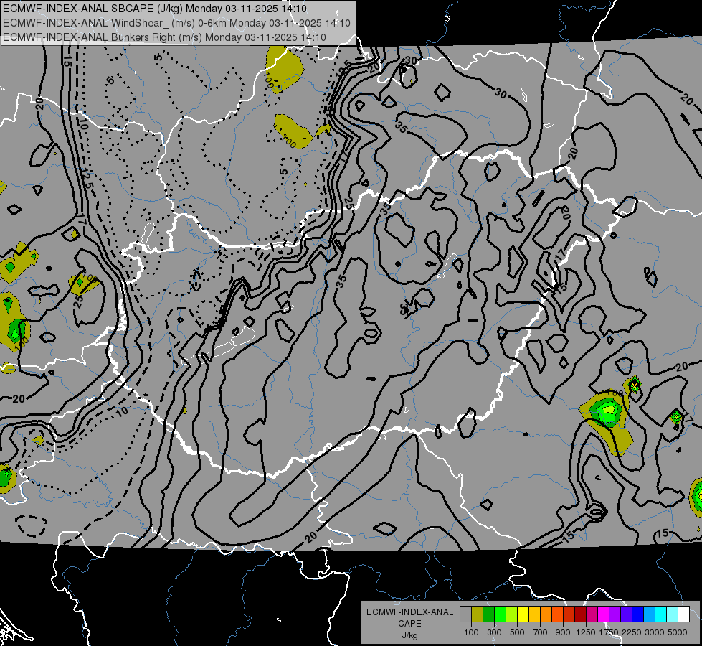Click the pure yellow legend swatch
The width and height of the screenshot is (702, 646).
pos(523,614)
